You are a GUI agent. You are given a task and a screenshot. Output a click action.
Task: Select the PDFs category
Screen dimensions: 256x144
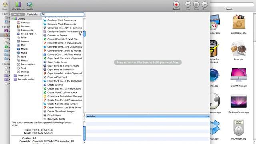pyautogui.click(x=23, y=57)
